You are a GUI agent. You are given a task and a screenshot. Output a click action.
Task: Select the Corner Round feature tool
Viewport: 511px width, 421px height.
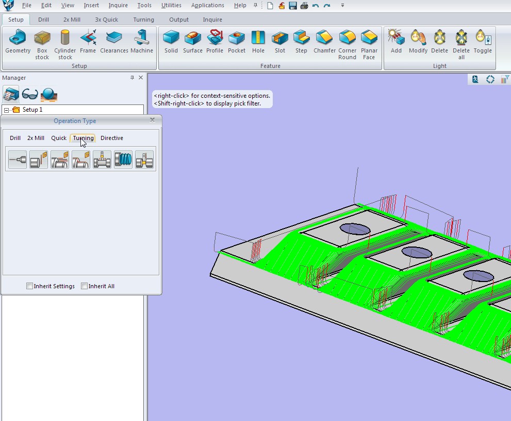347,44
